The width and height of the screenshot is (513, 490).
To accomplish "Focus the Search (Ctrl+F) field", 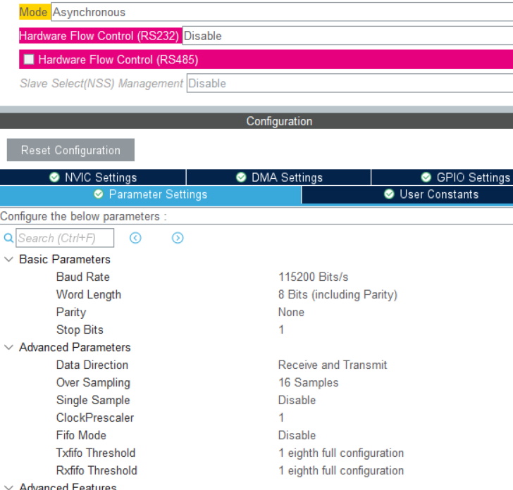I will coord(65,238).
